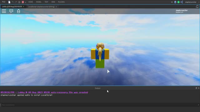Click the Share icon near the username

pos(182,2)
